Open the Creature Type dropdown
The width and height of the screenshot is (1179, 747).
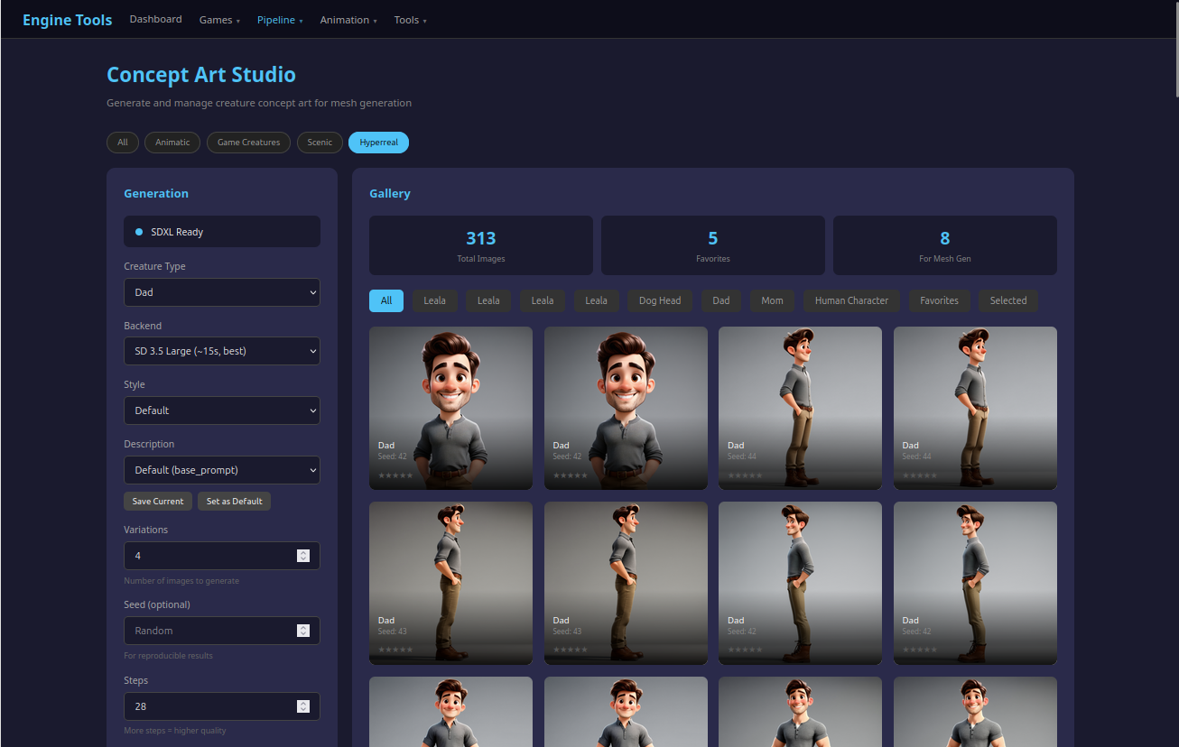click(x=221, y=292)
